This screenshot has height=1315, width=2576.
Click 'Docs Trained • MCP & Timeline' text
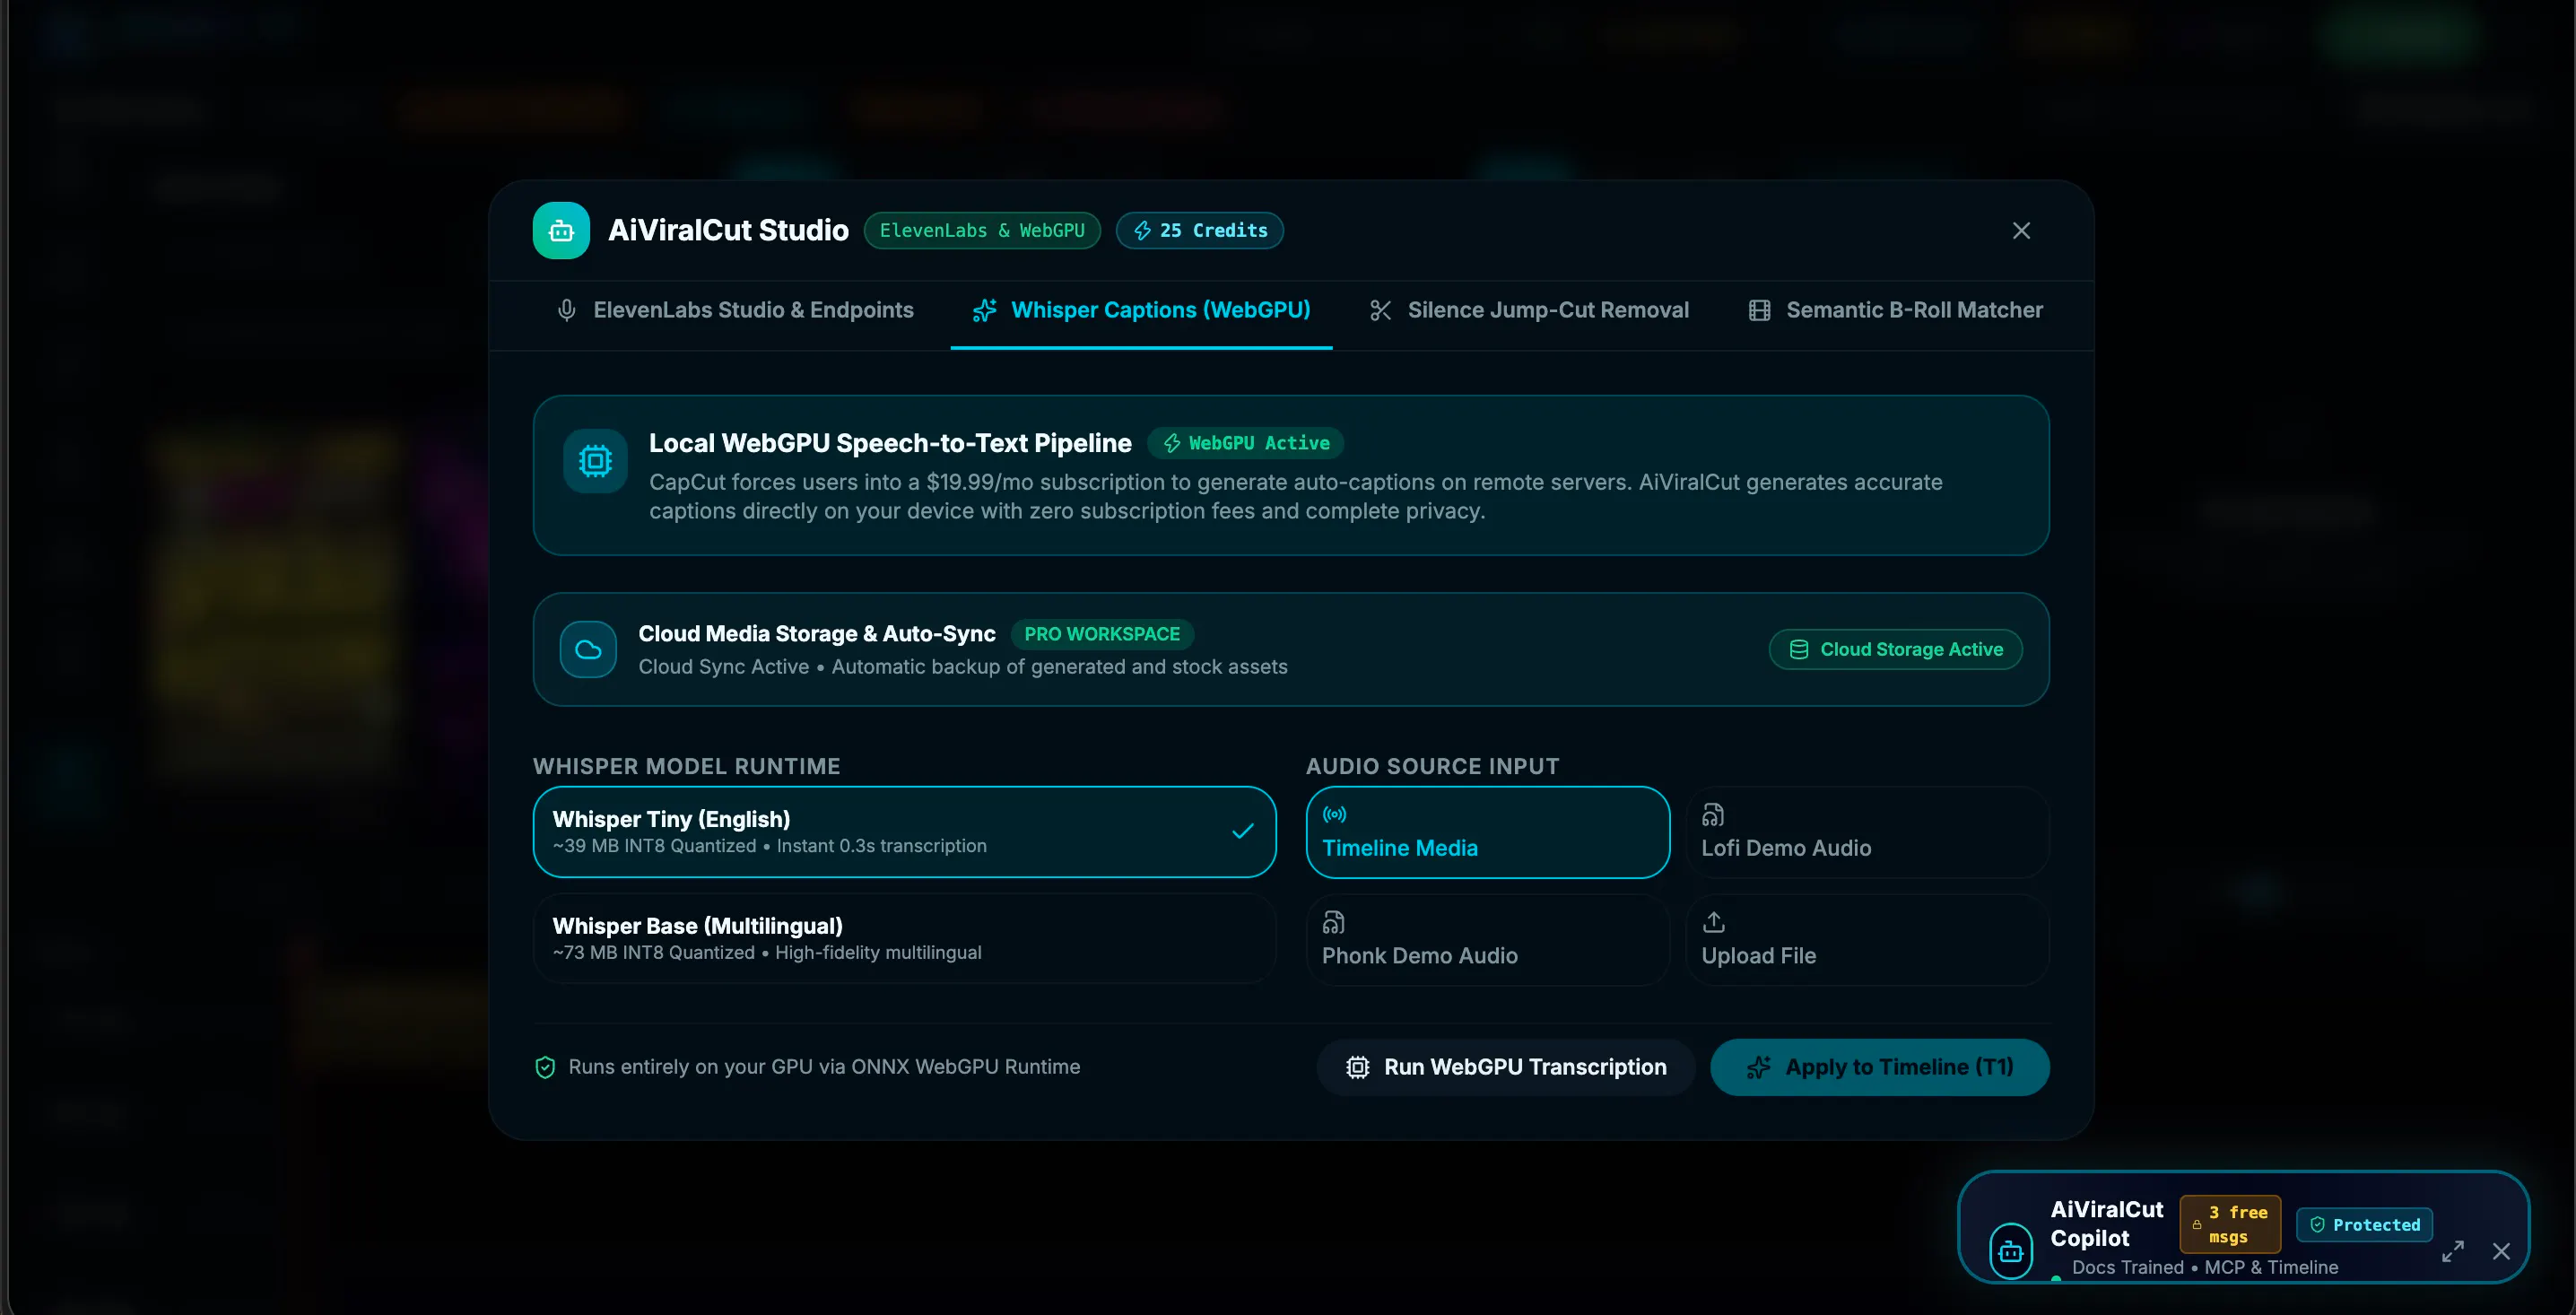point(2205,1268)
